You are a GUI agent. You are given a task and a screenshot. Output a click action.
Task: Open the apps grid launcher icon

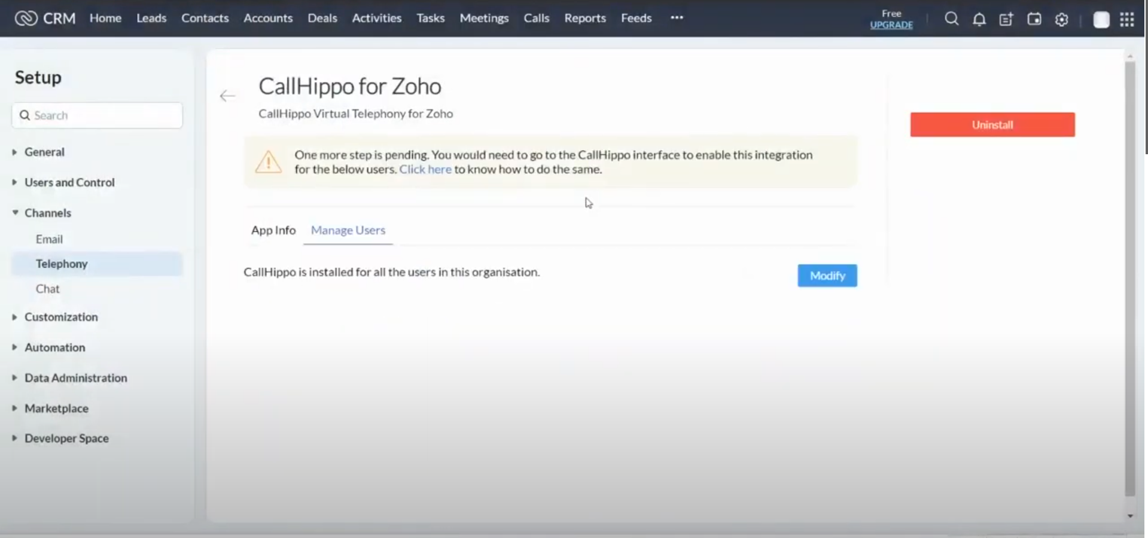coord(1126,20)
